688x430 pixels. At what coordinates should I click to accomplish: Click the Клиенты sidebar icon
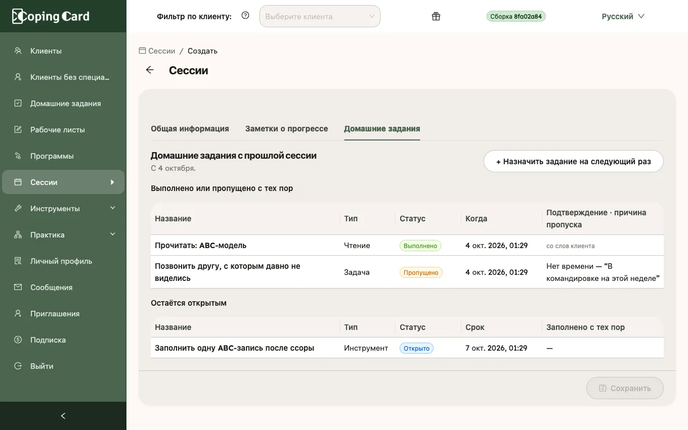pyautogui.click(x=18, y=51)
